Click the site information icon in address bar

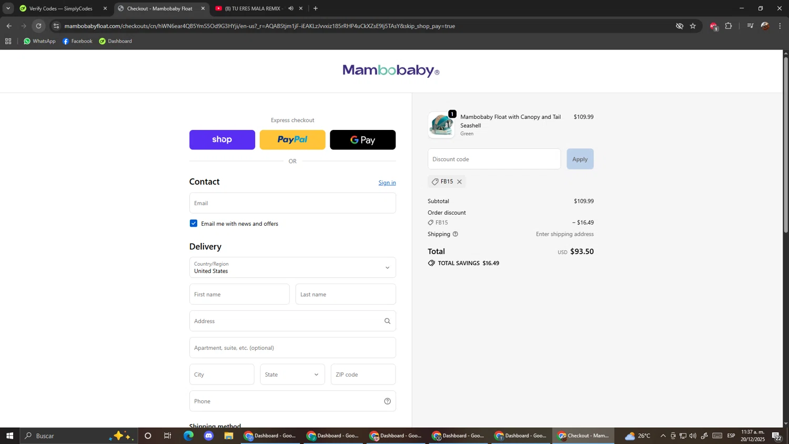point(56,26)
